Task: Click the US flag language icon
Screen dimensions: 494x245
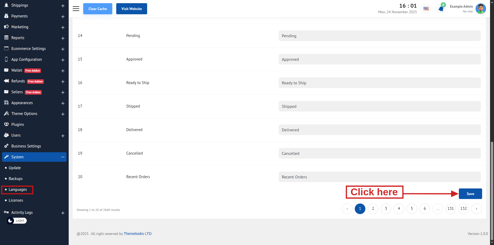Action: coord(426,9)
